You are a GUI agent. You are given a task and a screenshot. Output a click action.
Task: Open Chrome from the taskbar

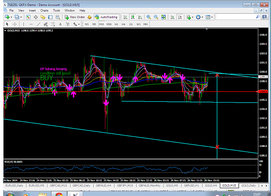point(59,194)
